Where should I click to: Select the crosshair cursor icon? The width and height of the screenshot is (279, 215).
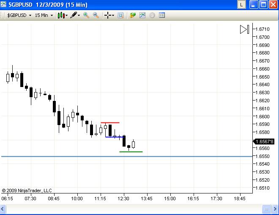tap(108, 15)
